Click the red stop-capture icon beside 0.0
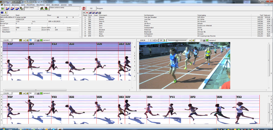 [x=84, y=9]
